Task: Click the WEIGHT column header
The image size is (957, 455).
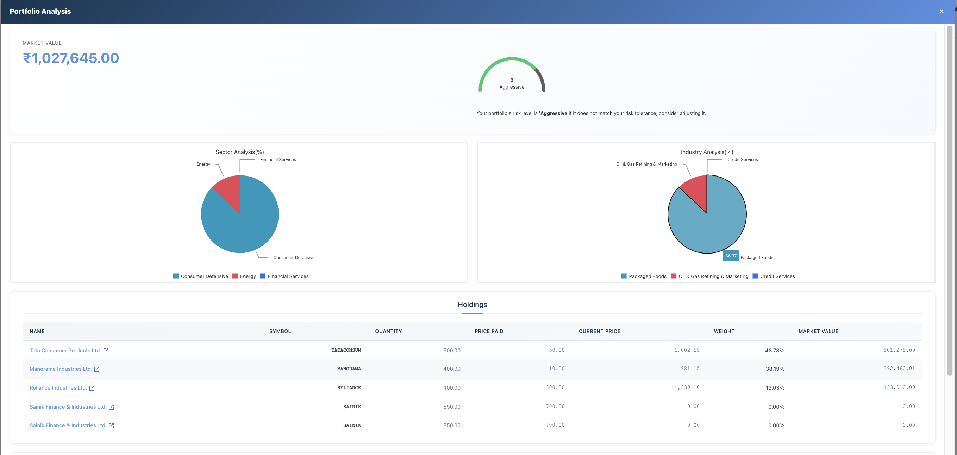Action: tap(724, 331)
